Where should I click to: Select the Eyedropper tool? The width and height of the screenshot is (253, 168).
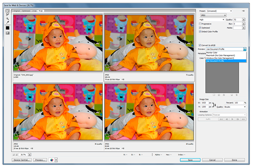click(8, 22)
